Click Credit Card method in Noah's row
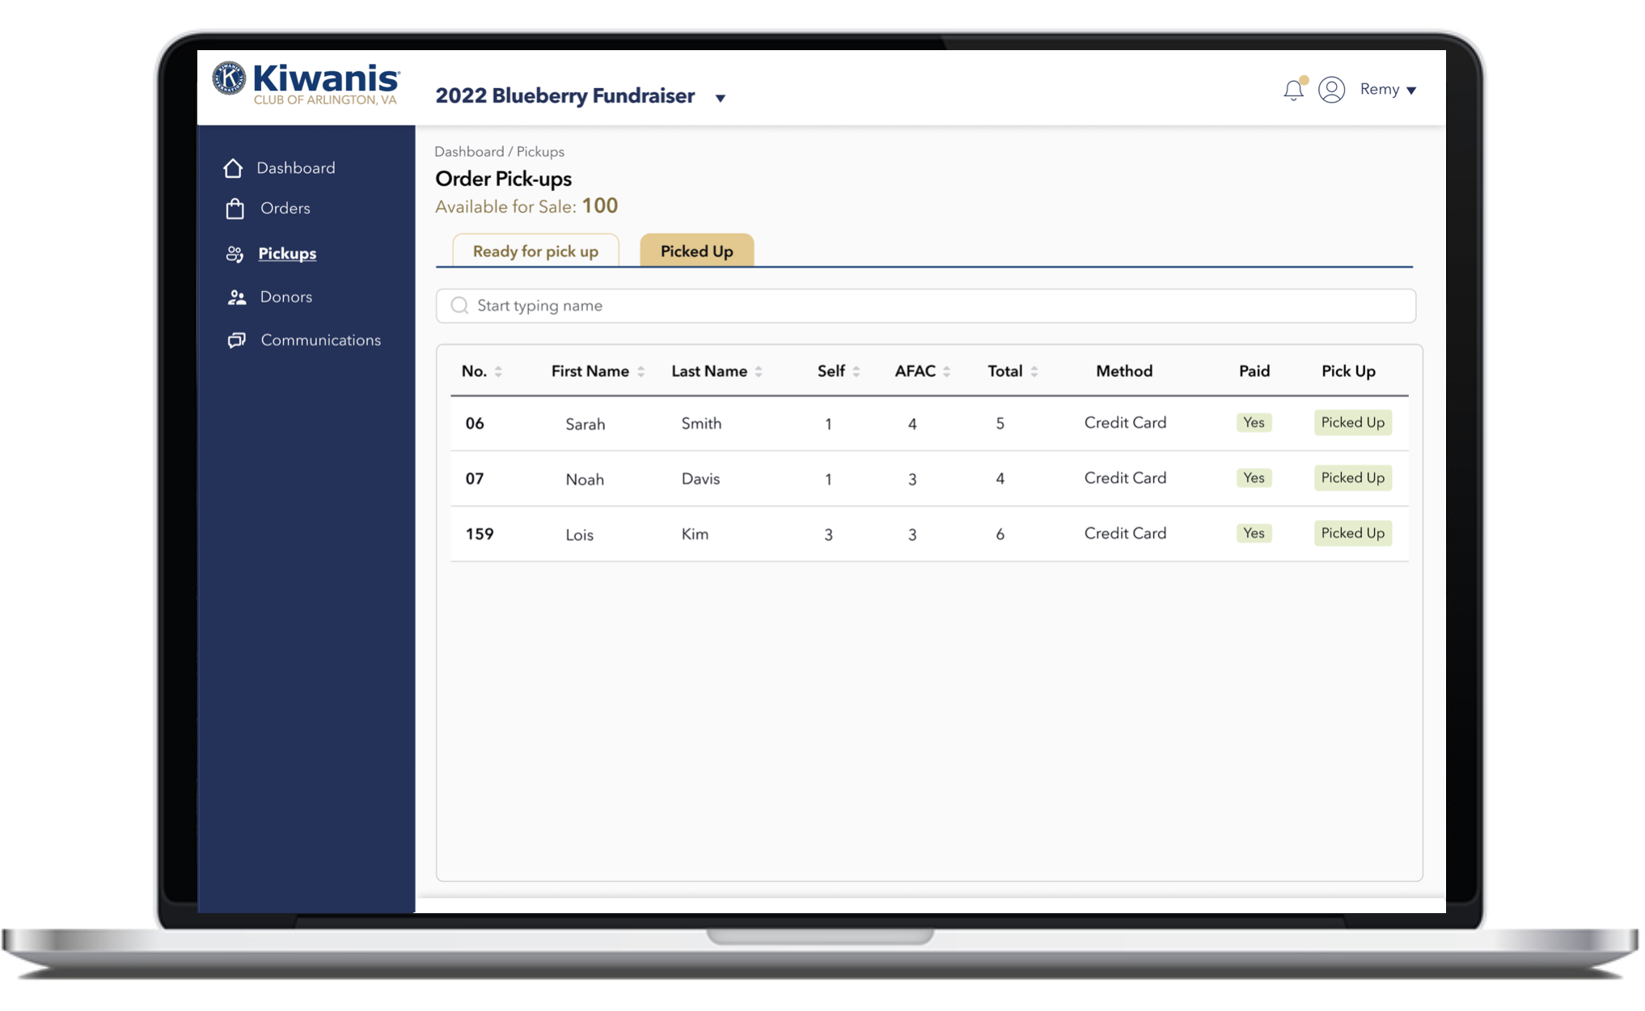 [1125, 478]
